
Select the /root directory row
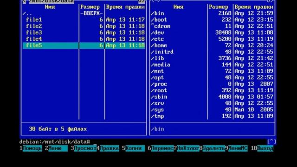click(212, 90)
